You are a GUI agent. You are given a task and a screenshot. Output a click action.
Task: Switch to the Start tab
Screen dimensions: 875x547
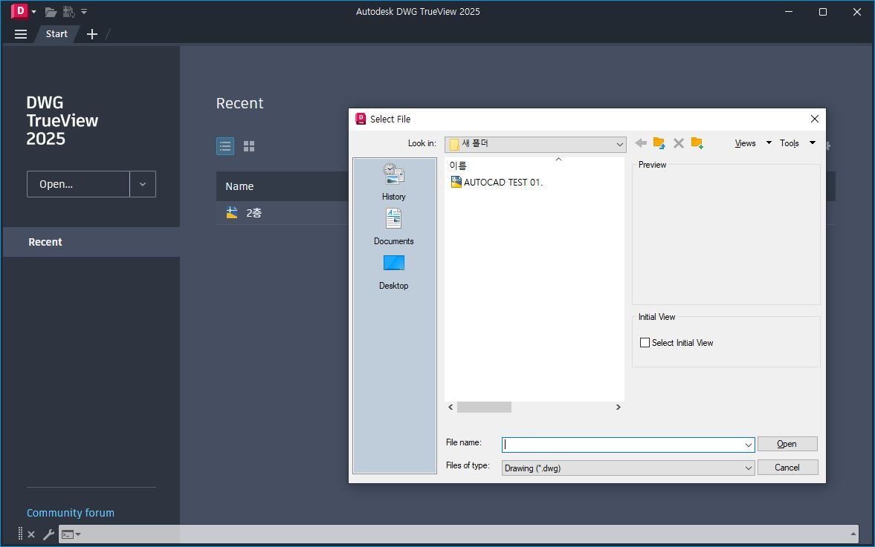pyautogui.click(x=56, y=34)
